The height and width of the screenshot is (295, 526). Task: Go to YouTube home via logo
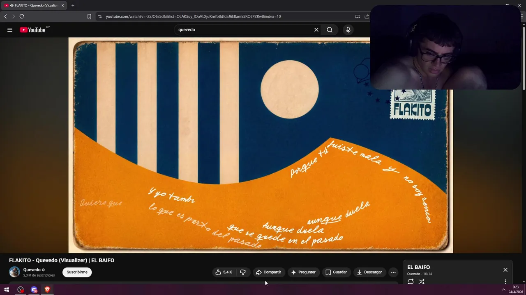click(x=32, y=29)
